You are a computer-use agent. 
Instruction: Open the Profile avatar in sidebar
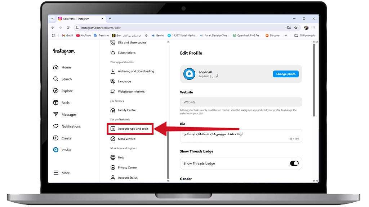pos(56,150)
